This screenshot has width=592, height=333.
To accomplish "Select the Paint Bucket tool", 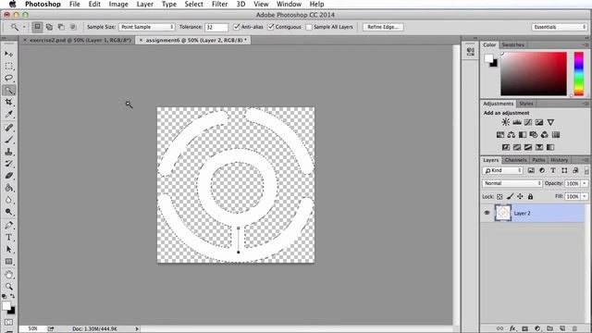I will click(8, 188).
